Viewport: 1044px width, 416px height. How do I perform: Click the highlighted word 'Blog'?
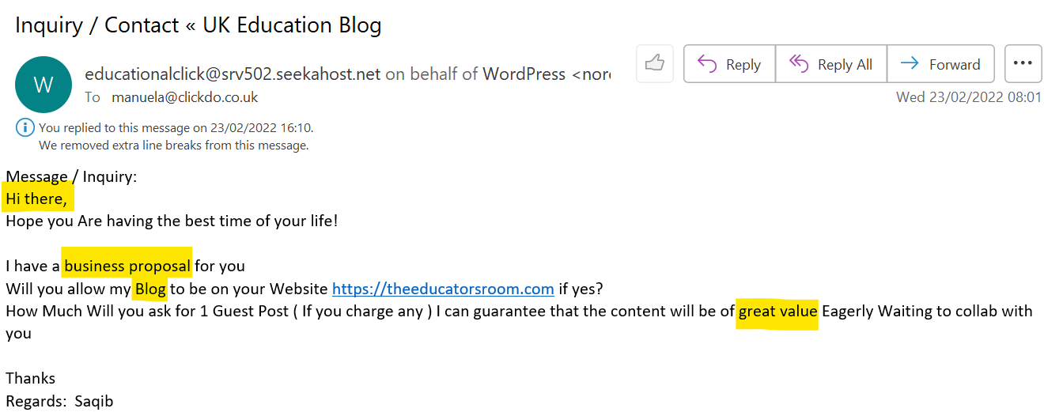click(150, 288)
